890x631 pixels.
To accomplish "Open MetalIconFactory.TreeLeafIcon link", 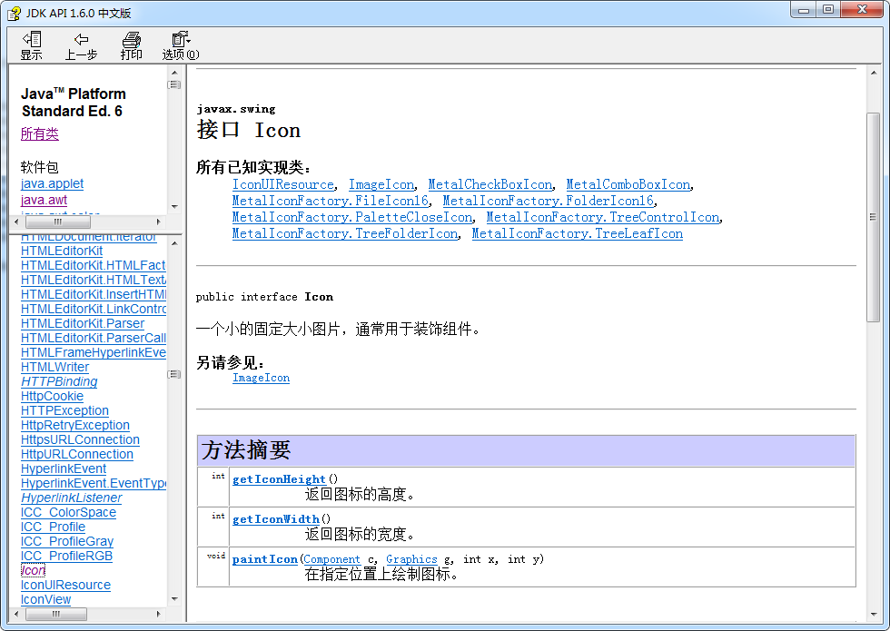I will click(x=578, y=234).
